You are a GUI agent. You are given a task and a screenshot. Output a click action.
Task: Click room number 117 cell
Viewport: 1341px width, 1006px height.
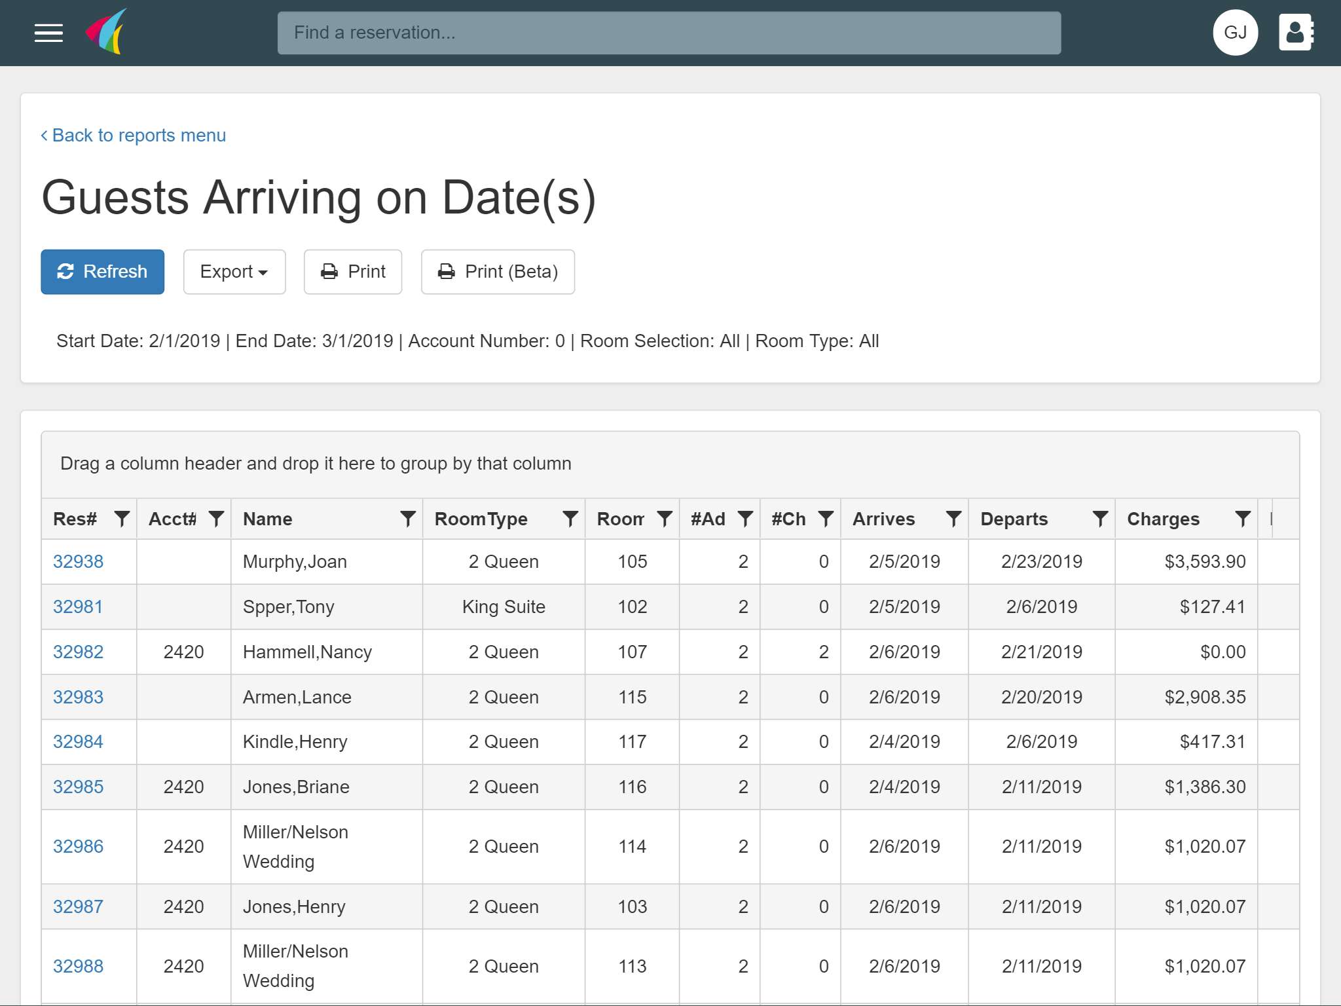click(633, 741)
